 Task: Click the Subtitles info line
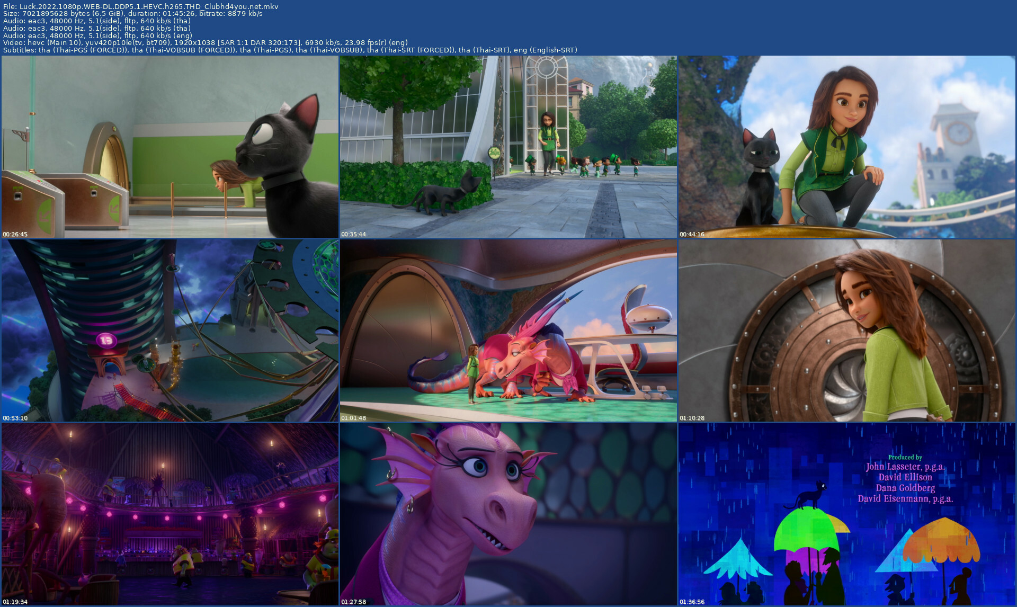click(x=290, y=50)
